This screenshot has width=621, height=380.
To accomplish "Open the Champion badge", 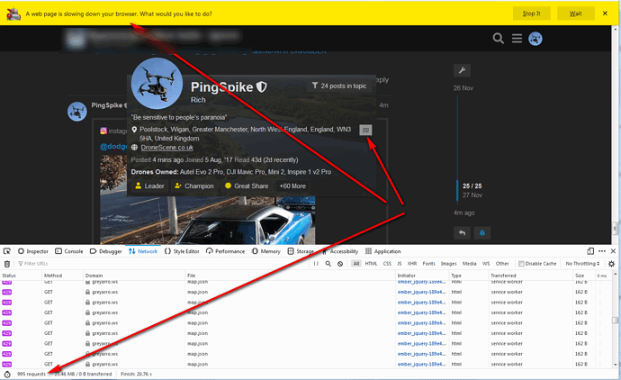I will tap(194, 185).
